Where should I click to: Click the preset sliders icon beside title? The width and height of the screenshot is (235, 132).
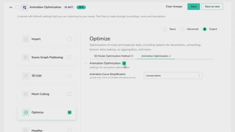pyautogui.click(x=24, y=7)
